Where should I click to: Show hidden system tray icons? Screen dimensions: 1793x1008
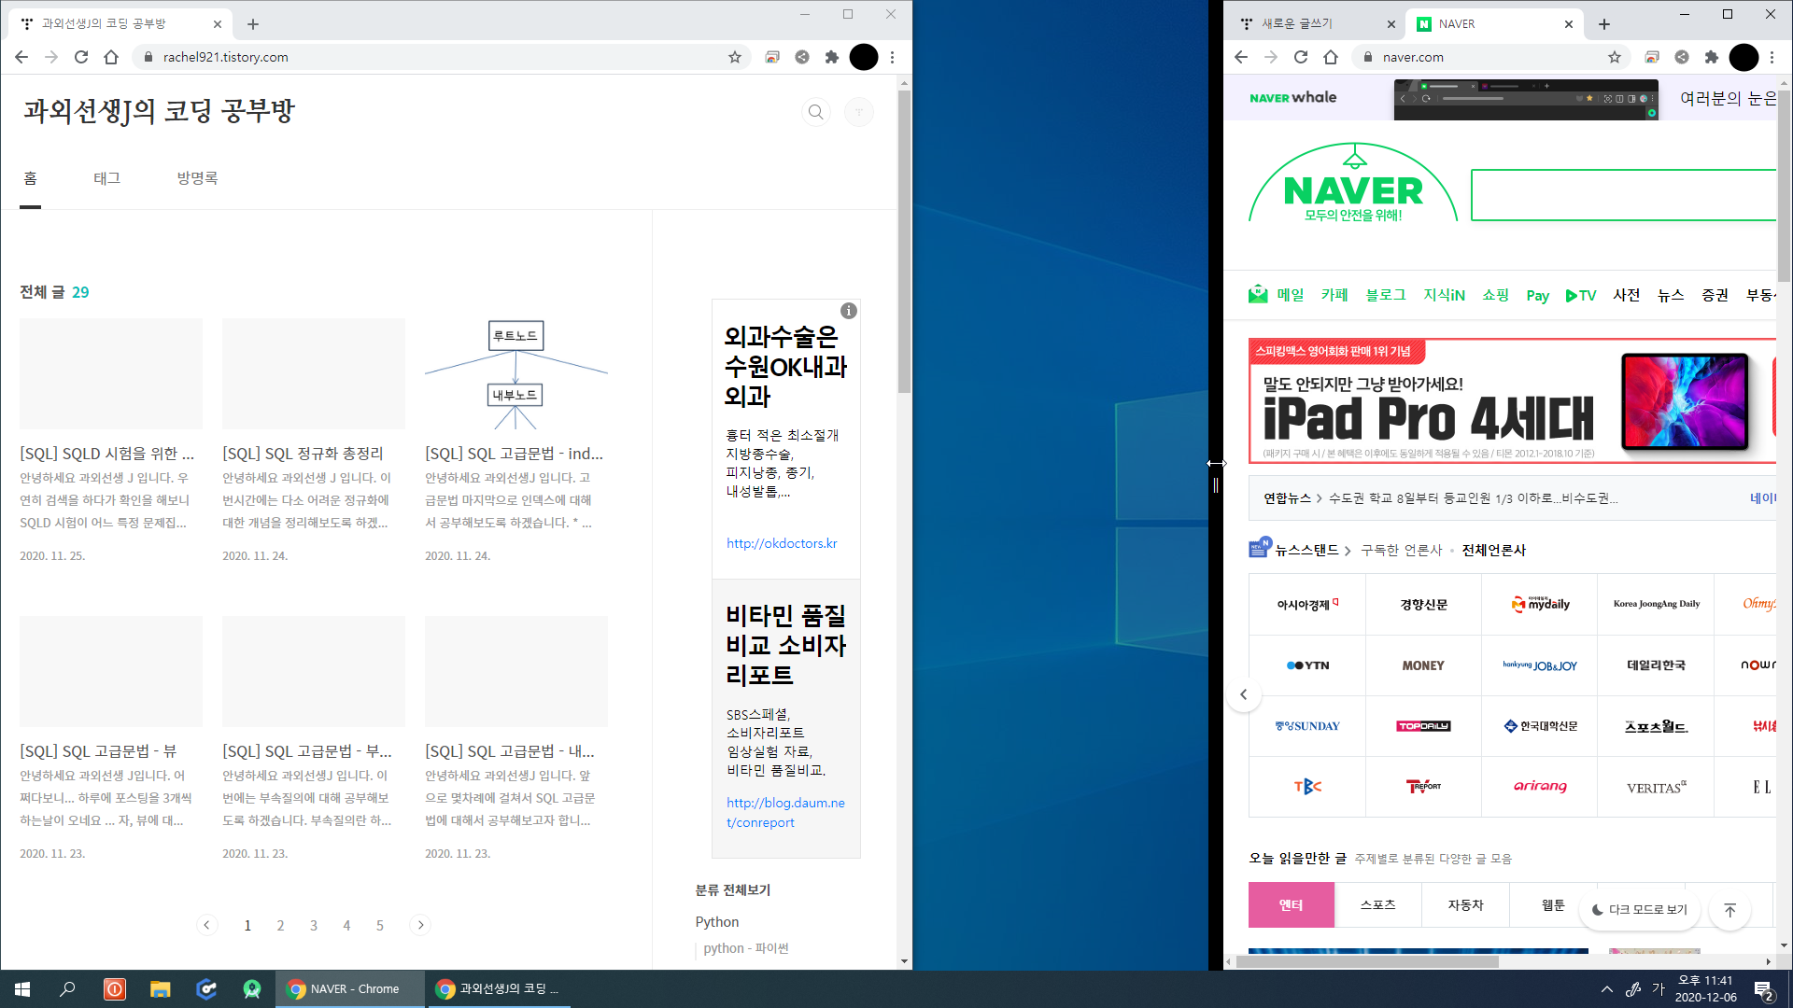click(x=1606, y=989)
